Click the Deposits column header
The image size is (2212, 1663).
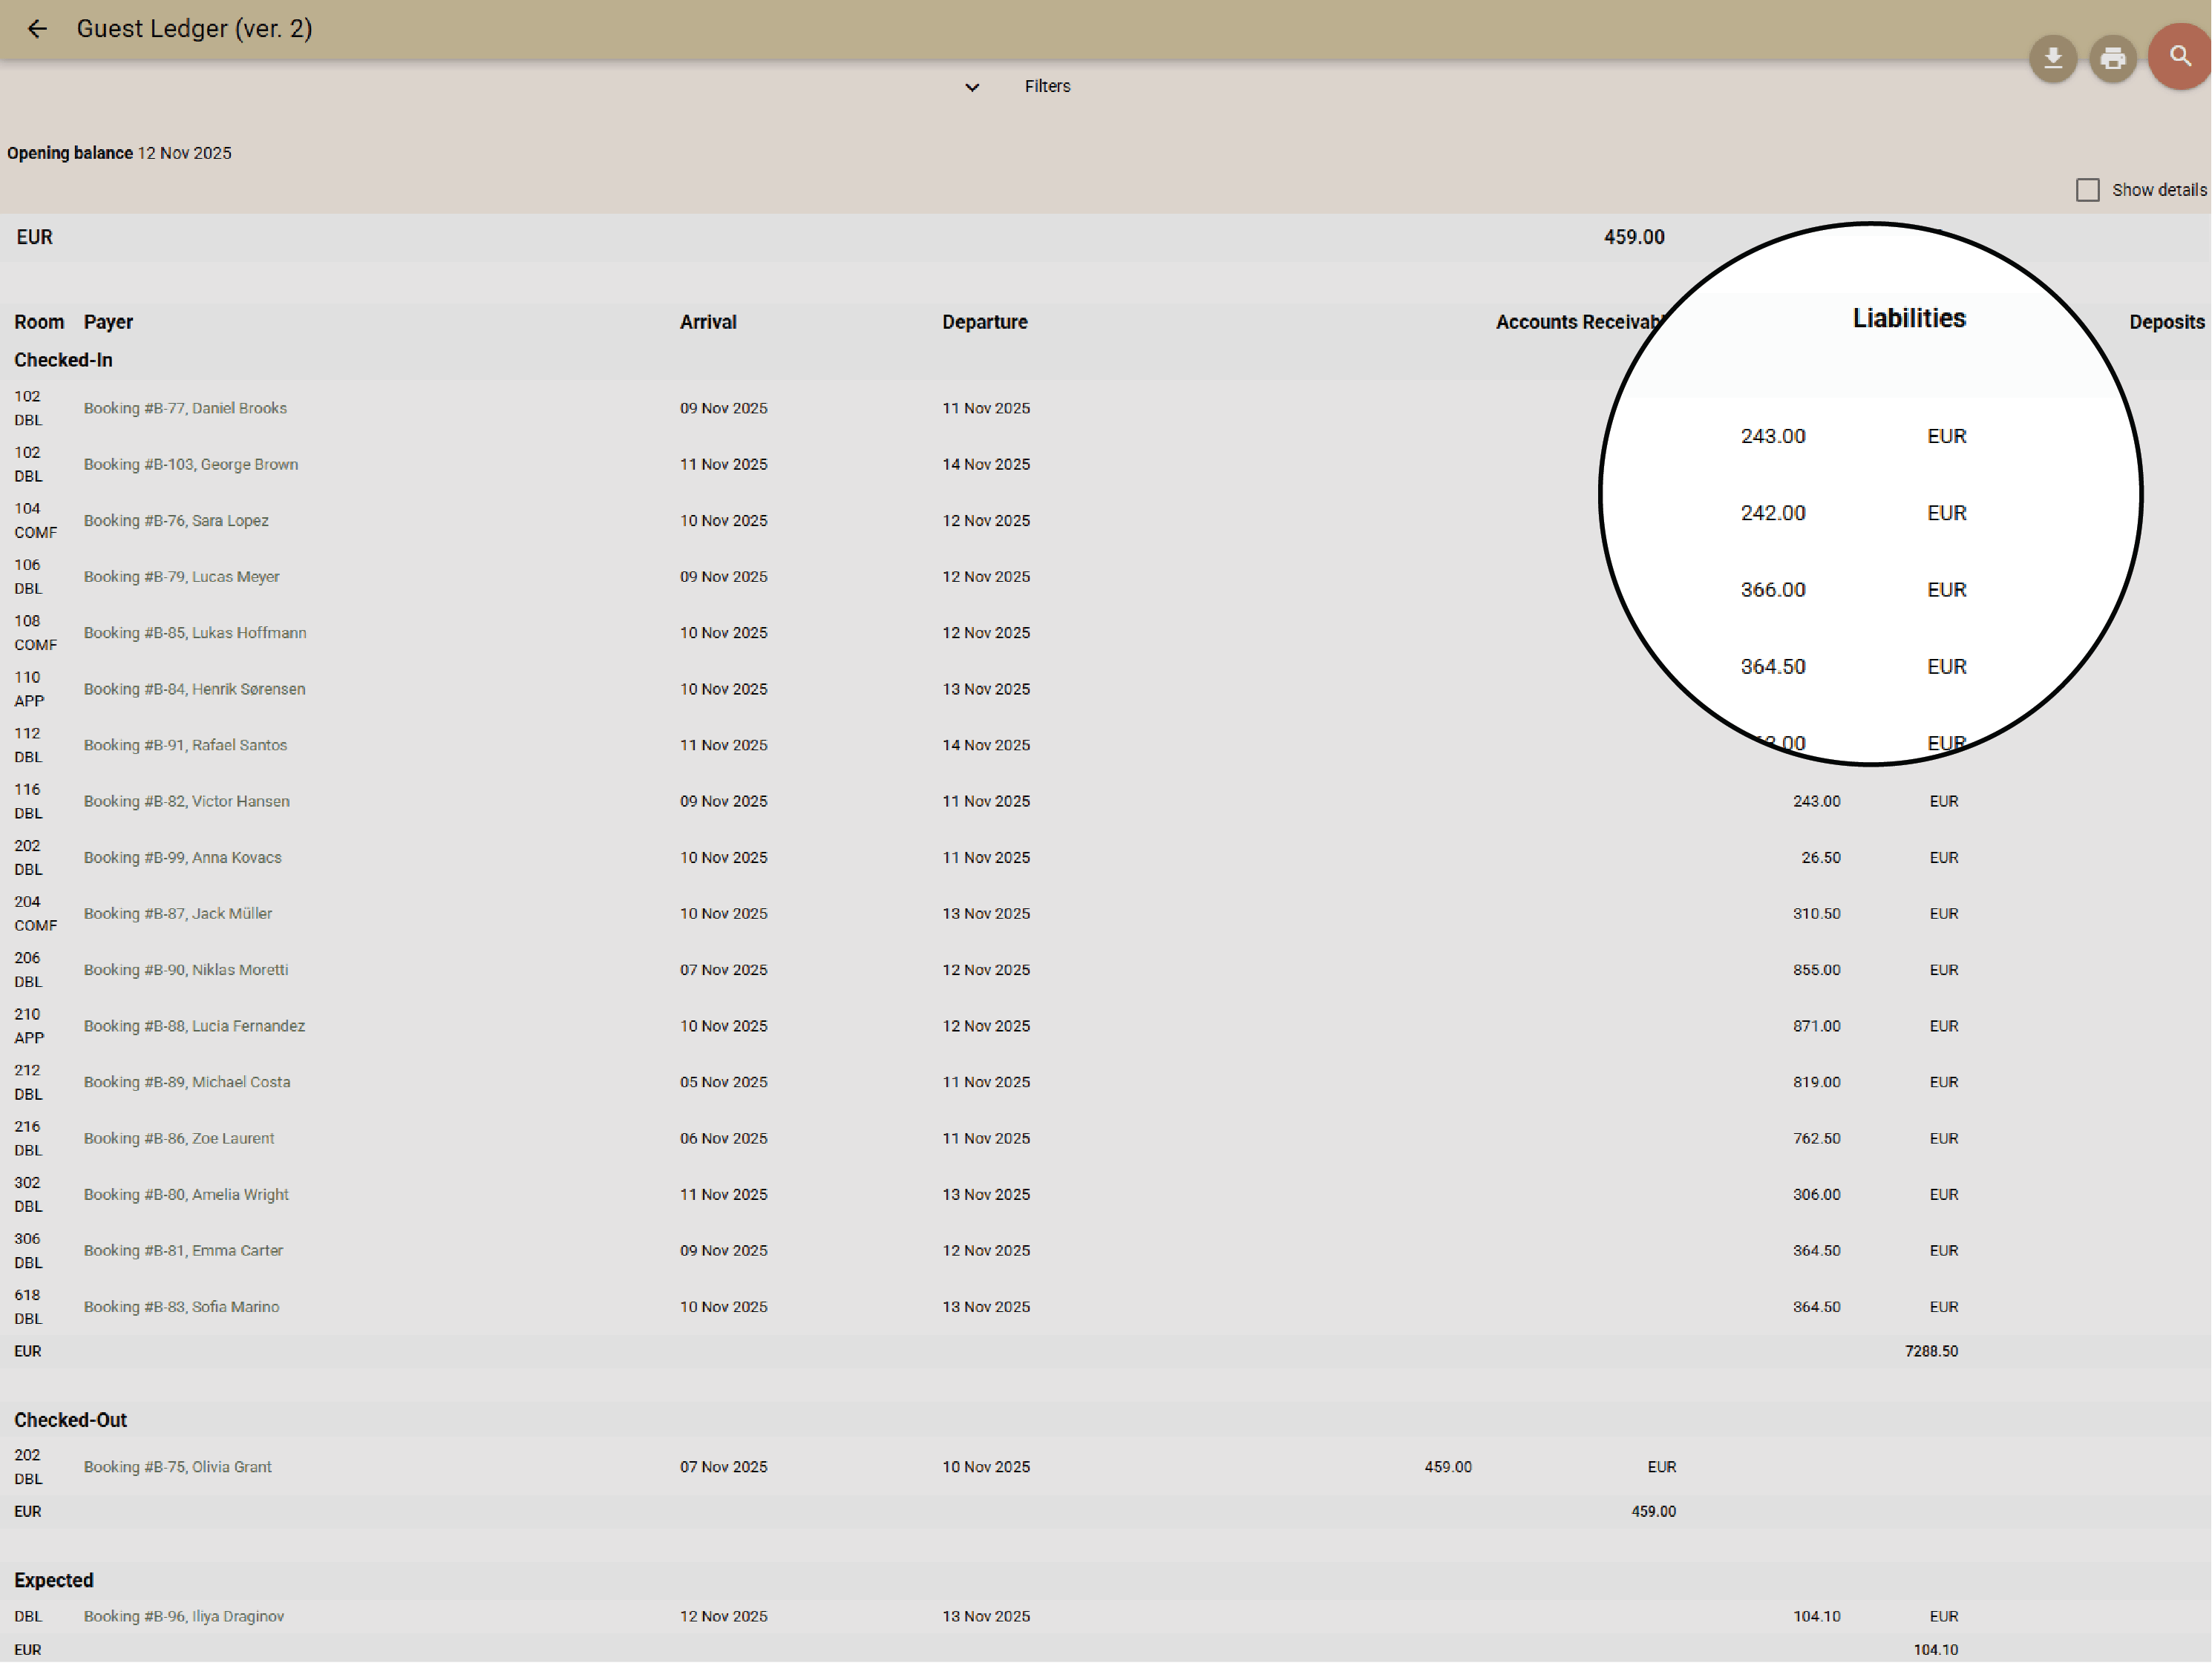pos(2167,321)
